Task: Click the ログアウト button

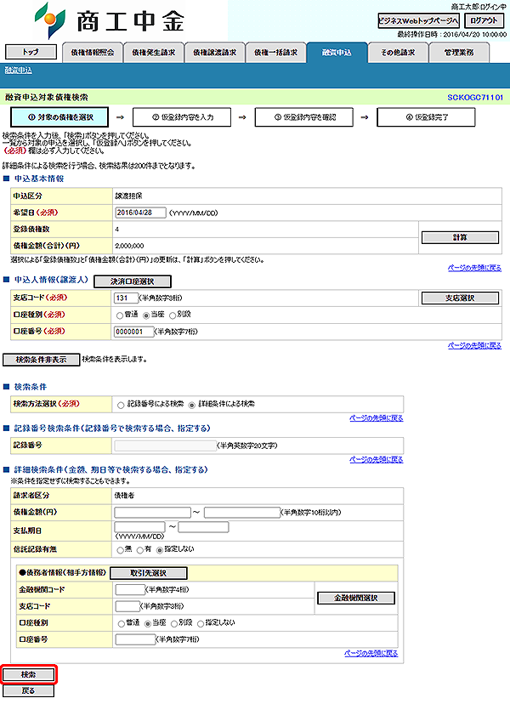Action: click(x=484, y=20)
